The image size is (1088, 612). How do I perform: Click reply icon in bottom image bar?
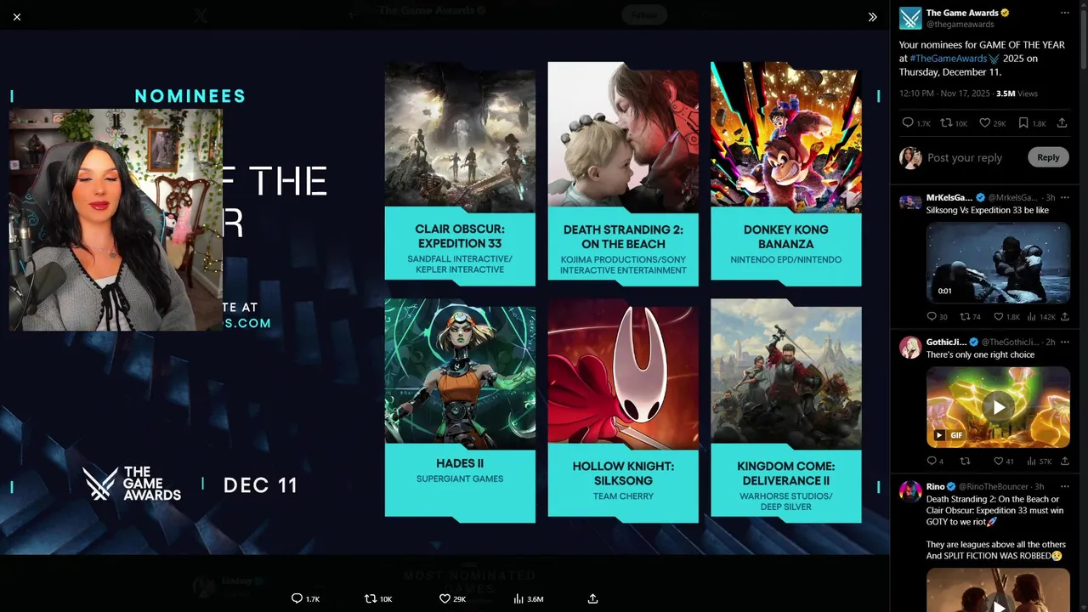(297, 598)
